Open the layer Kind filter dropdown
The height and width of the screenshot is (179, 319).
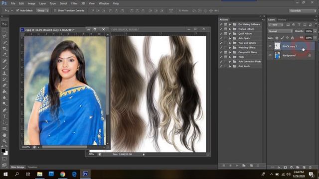pos(276,25)
